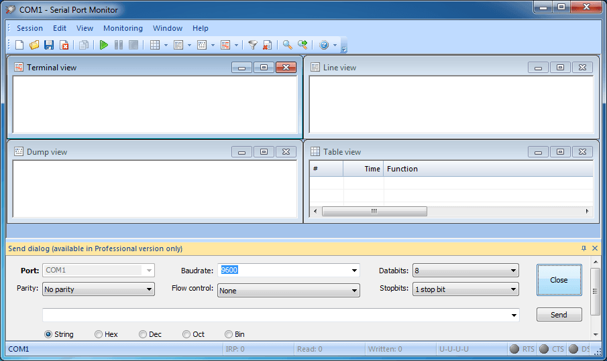Open the Databits dropdown
Viewport: 607px width, 361px height.
[x=513, y=271]
